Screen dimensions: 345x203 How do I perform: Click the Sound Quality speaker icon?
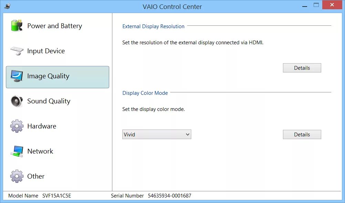click(17, 101)
